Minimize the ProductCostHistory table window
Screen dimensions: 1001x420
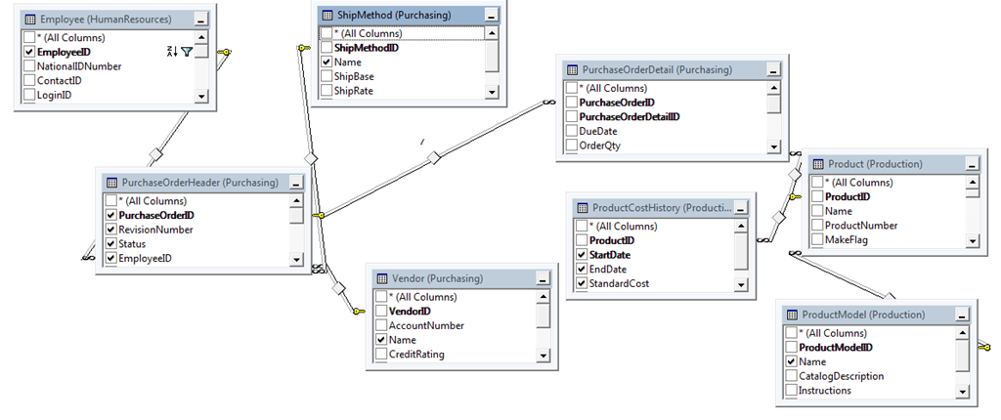[x=740, y=208]
